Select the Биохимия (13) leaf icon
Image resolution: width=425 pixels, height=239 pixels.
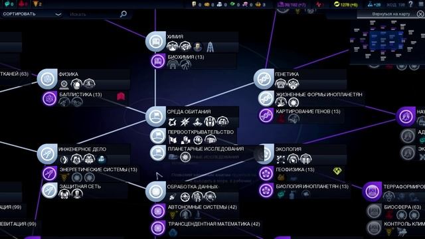click(x=158, y=61)
